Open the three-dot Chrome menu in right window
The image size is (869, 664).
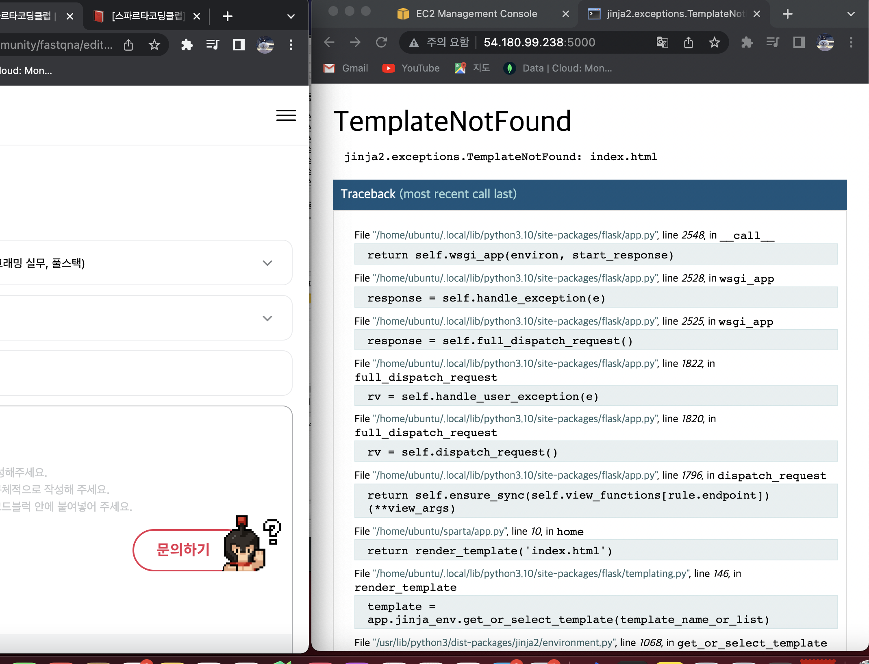(851, 42)
